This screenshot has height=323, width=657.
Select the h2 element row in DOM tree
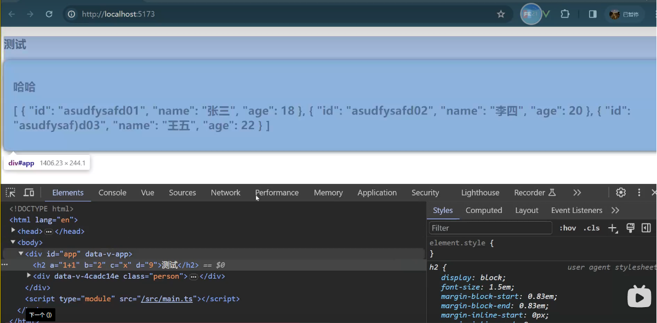(214, 265)
